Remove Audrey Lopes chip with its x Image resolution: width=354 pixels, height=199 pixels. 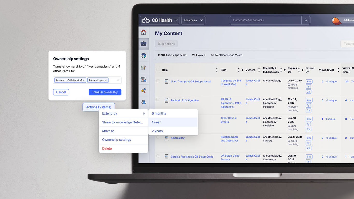click(106, 80)
